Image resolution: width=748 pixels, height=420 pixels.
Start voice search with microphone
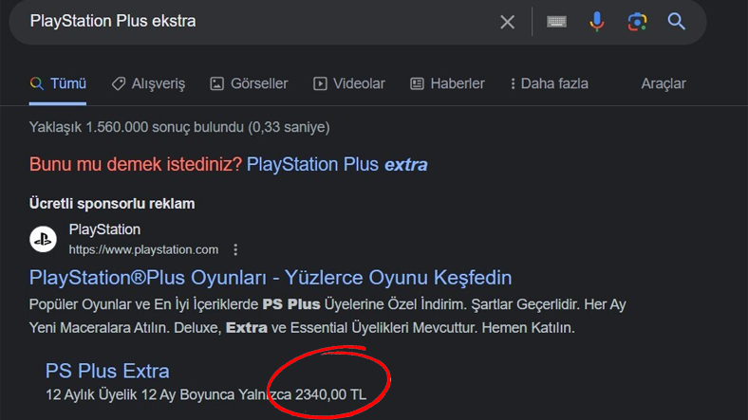596,21
